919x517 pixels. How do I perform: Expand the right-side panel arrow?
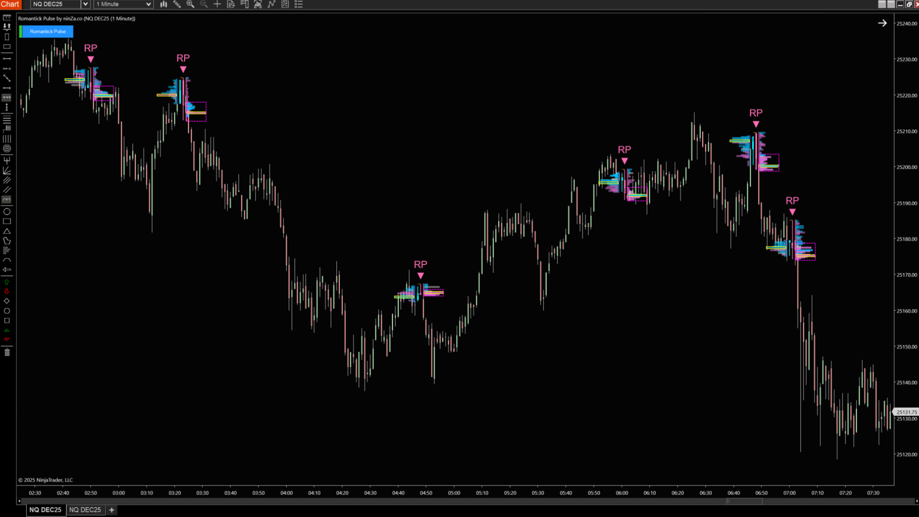(883, 22)
